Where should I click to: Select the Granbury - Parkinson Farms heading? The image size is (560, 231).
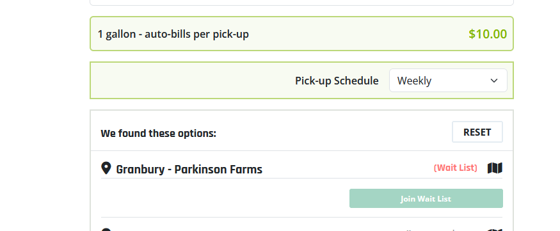[189, 169]
